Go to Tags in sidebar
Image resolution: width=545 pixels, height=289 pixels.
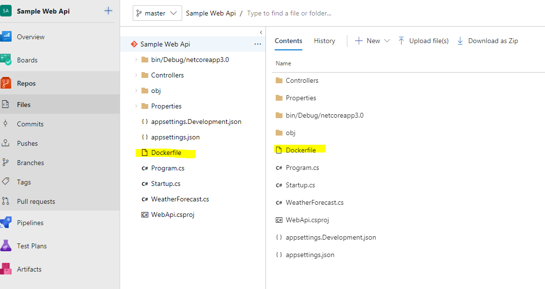click(24, 182)
